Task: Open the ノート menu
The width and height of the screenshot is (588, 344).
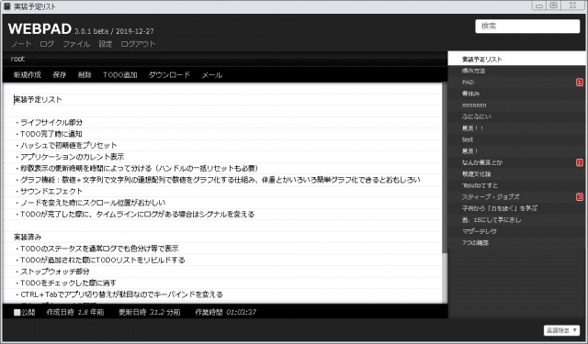Action: click(x=21, y=44)
